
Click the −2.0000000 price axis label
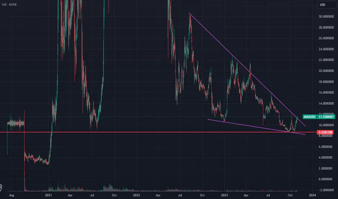[x=326, y=190]
